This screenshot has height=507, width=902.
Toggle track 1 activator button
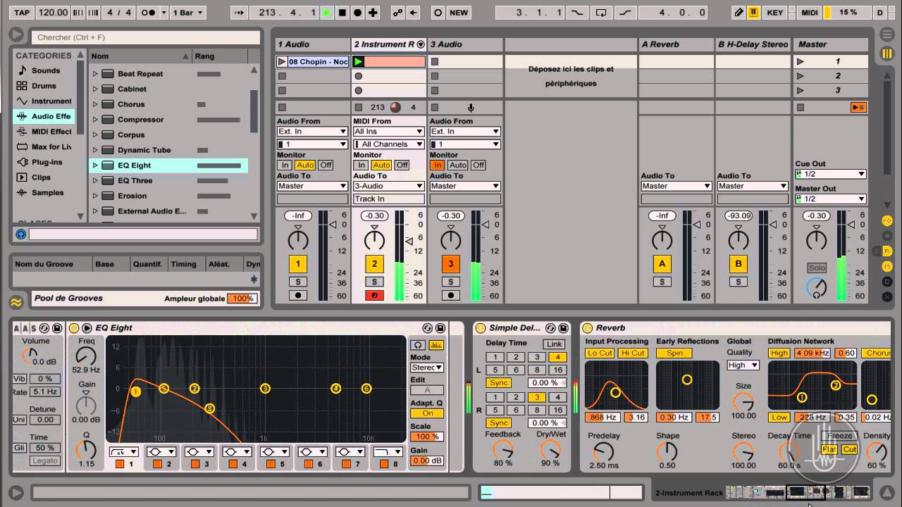[x=298, y=264]
